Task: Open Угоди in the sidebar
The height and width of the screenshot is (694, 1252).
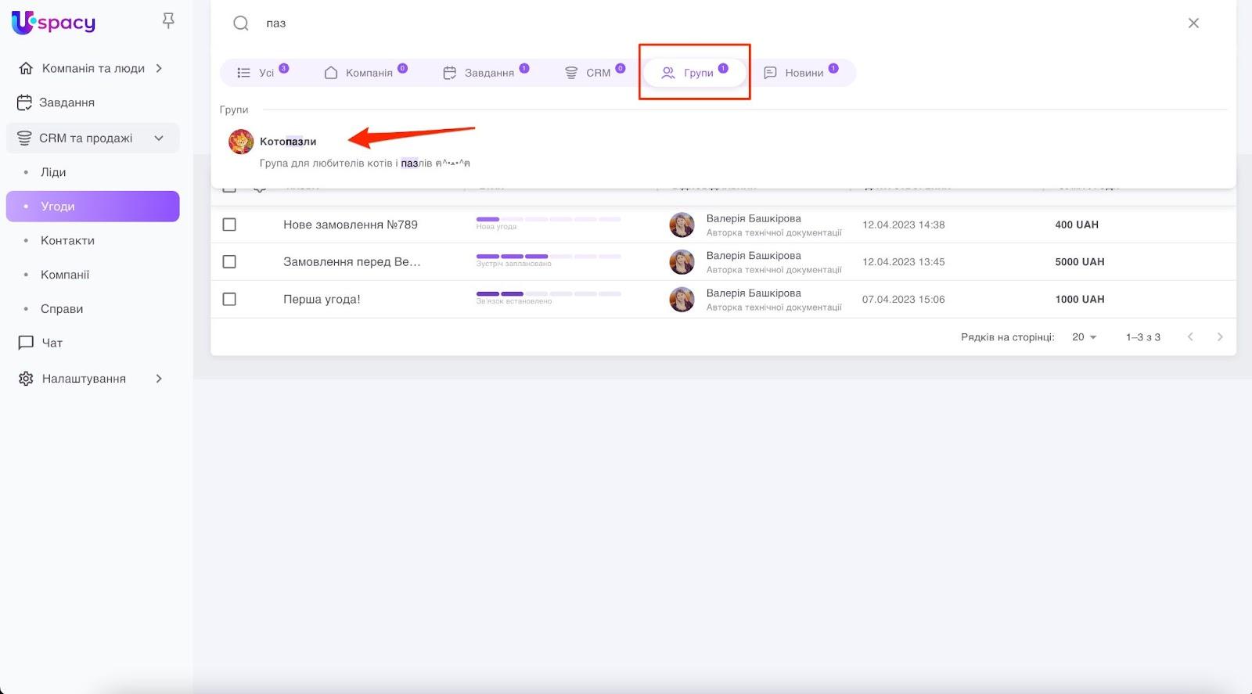Action: pyautogui.click(x=93, y=207)
